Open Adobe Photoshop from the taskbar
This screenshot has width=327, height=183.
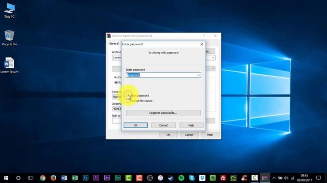85,178
